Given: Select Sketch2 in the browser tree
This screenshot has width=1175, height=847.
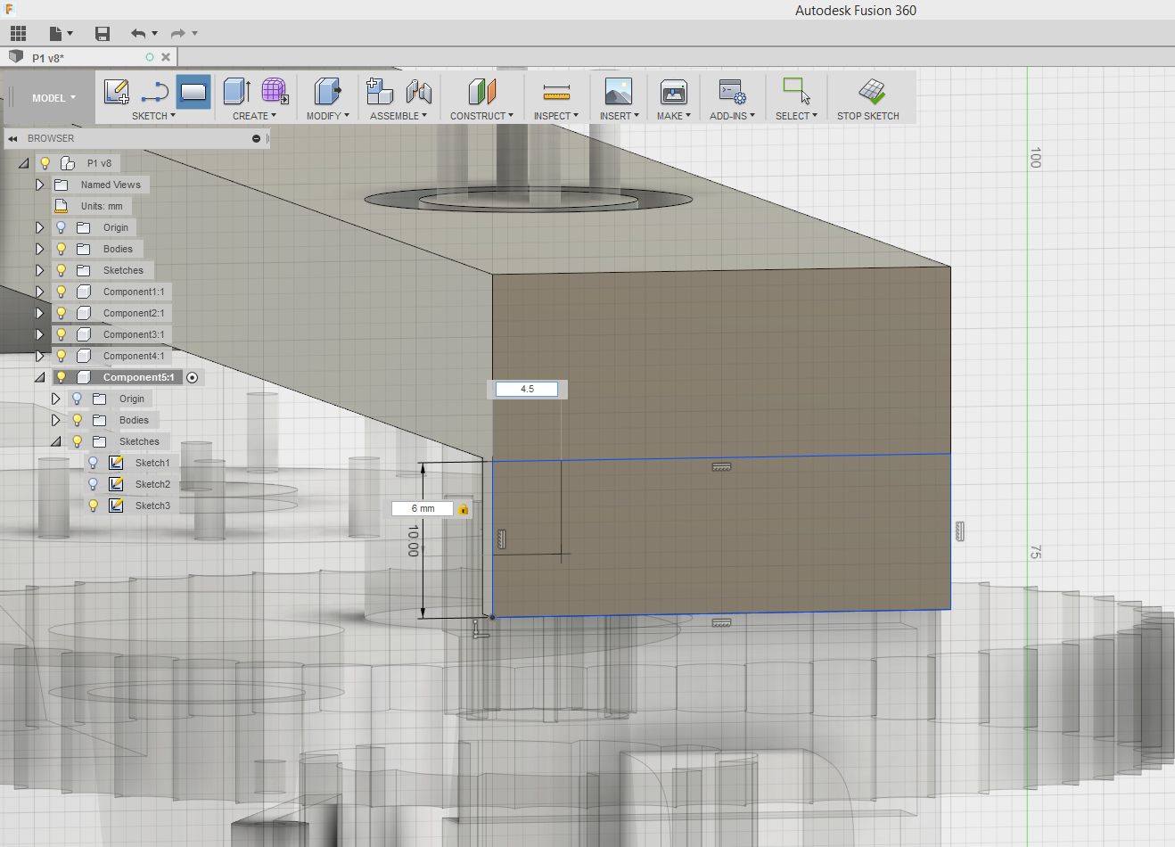Looking at the screenshot, I should click(x=152, y=484).
